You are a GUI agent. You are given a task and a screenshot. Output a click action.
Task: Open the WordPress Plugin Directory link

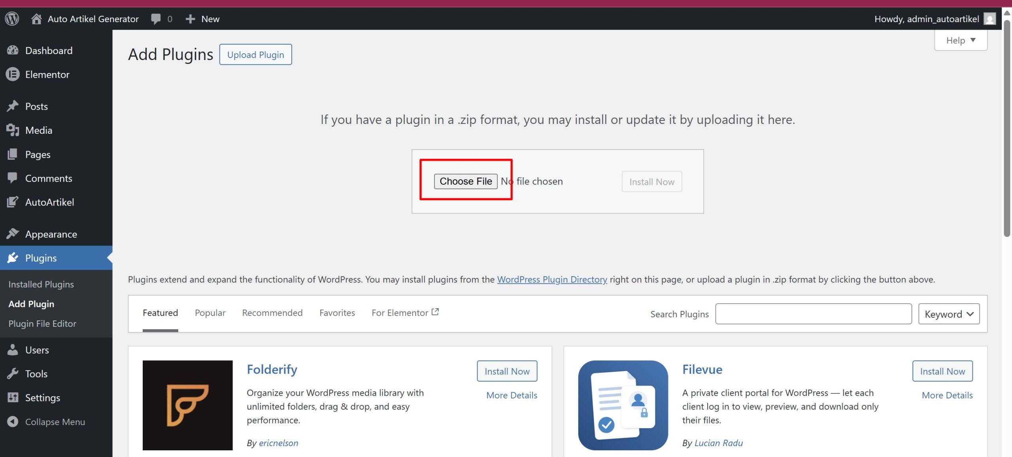click(552, 279)
